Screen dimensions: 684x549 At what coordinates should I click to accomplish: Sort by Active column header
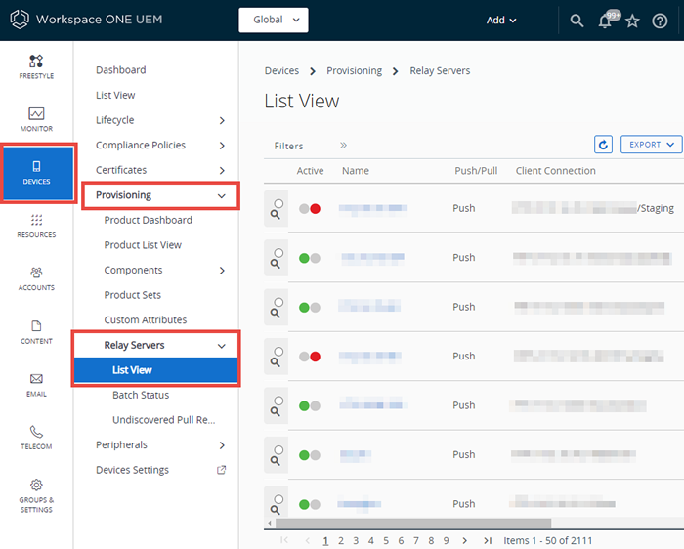coord(310,171)
